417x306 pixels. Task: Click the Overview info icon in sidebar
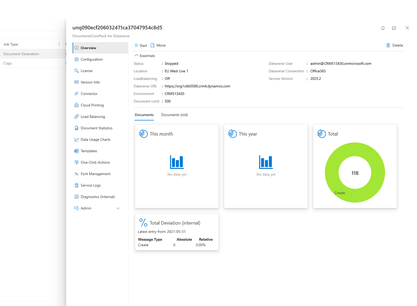[76, 48]
